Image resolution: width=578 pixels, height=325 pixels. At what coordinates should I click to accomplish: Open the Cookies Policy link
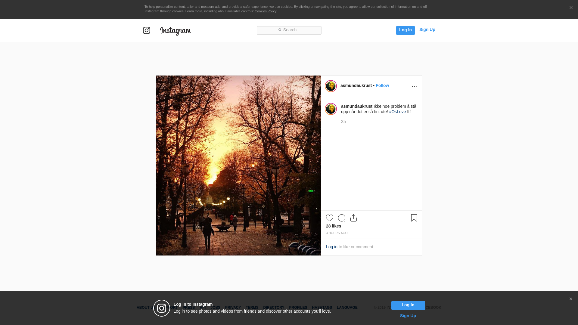(x=265, y=11)
